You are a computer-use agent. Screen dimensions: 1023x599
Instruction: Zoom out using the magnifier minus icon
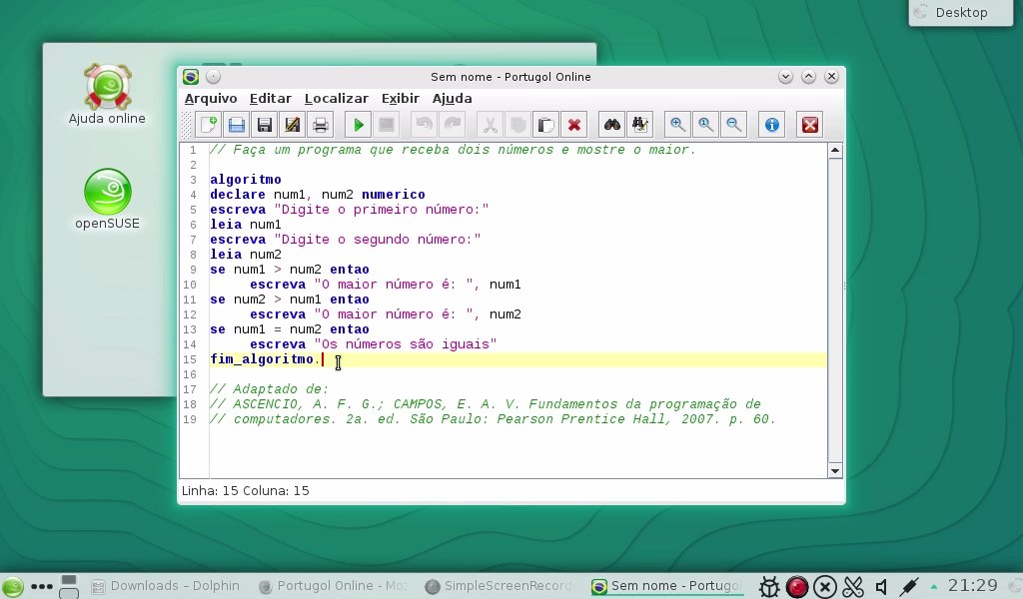click(733, 125)
